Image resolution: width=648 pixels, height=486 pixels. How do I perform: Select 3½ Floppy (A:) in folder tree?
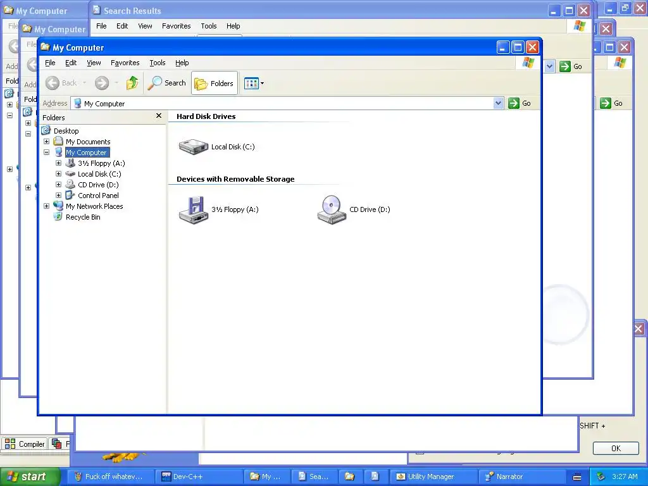tap(101, 163)
